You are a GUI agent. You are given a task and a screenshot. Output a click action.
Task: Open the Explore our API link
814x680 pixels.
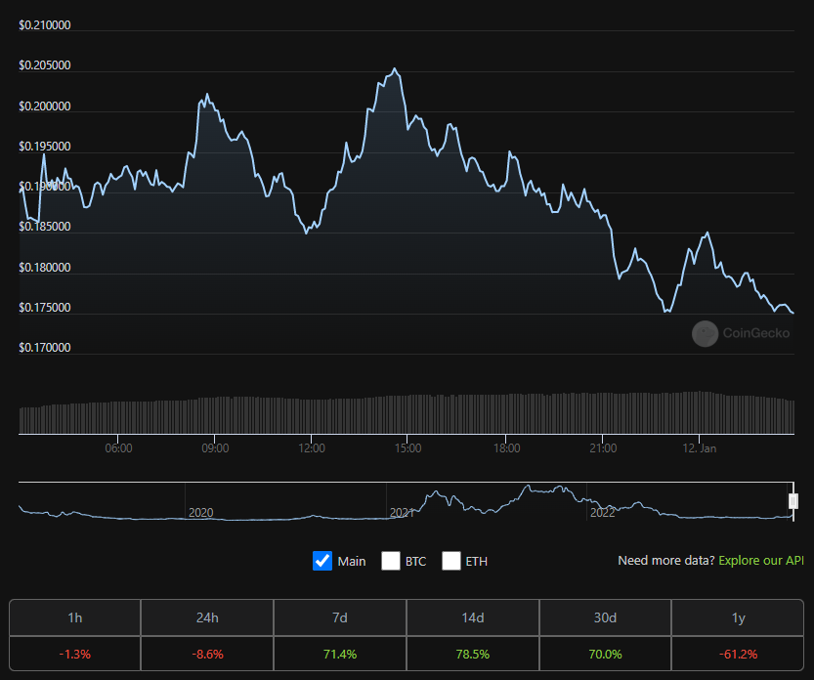click(x=761, y=561)
